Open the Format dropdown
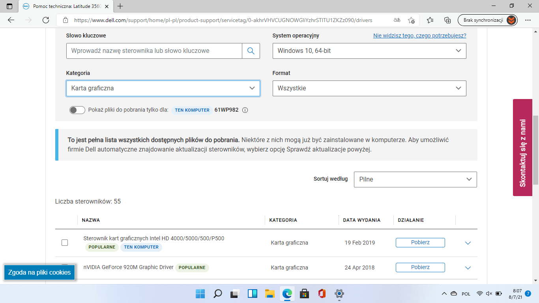The width and height of the screenshot is (539, 303). pyautogui.click(x=369, y=88)
